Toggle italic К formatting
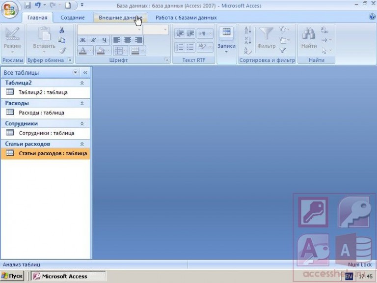Image resolution: width=377 pixels, height=283 pixels. (93, 40)
